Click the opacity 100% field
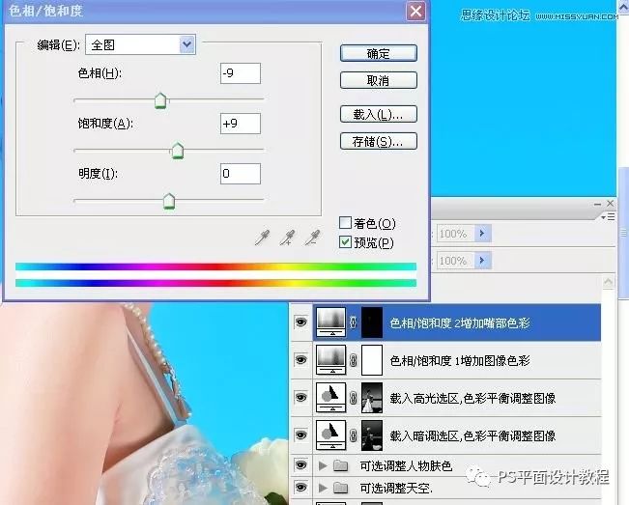The width and height of the screenshot is (629, 505). coord(455,234)
